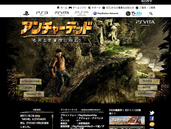Click the CHARACTER stone button

[x=34, y=94]
